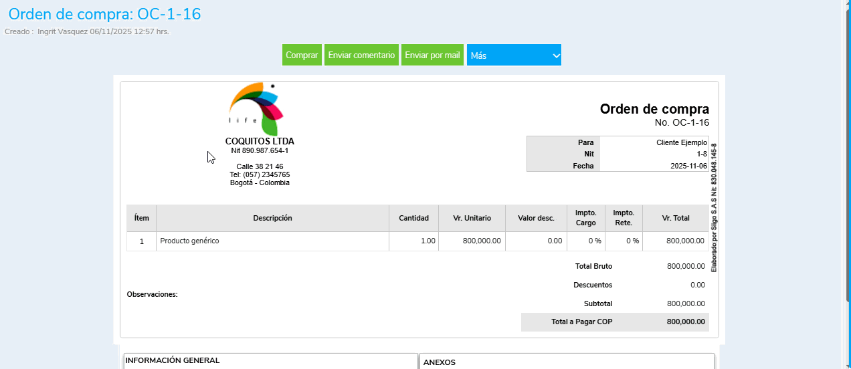Open the INFORMACIÓN GENERAL panel header

173,361
